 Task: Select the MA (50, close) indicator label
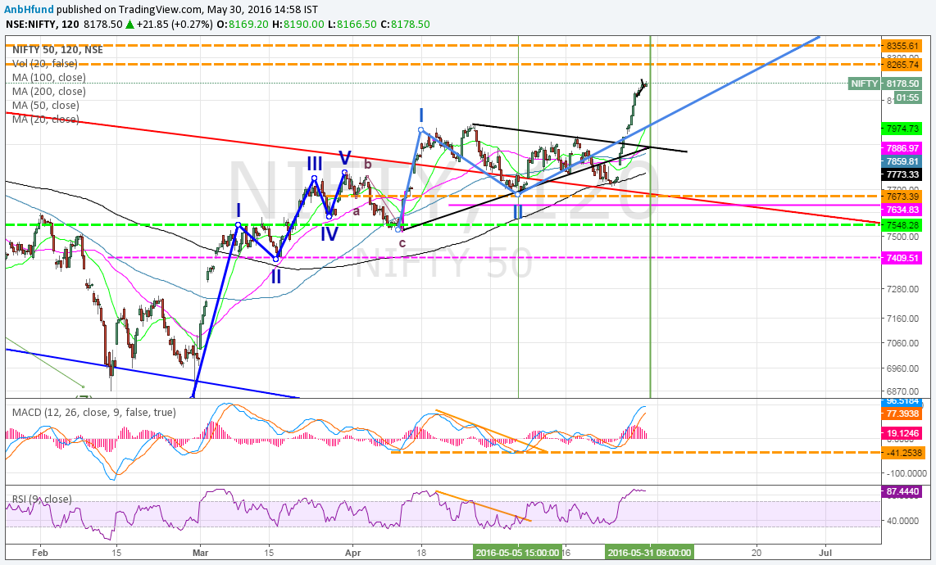[46, 105]
